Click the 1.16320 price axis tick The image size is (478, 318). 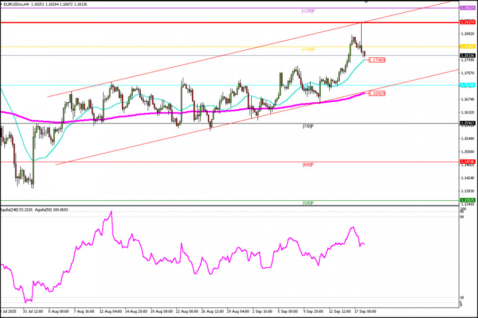coord(468,112)
